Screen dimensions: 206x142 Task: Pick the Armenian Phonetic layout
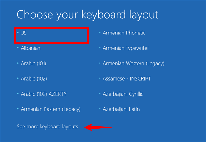point(124,33)
